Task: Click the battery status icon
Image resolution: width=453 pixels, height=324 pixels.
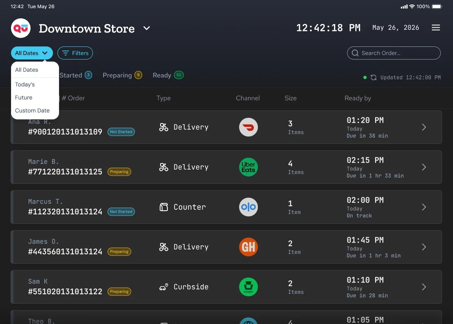Action: point(437,7)
